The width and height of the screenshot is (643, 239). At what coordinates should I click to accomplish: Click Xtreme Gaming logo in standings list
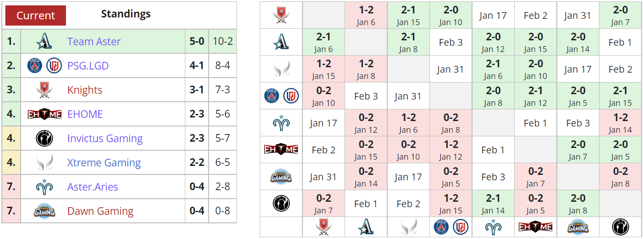[44, 163]
